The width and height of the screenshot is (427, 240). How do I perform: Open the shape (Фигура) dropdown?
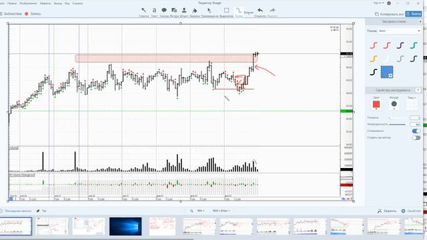point(394,105)
